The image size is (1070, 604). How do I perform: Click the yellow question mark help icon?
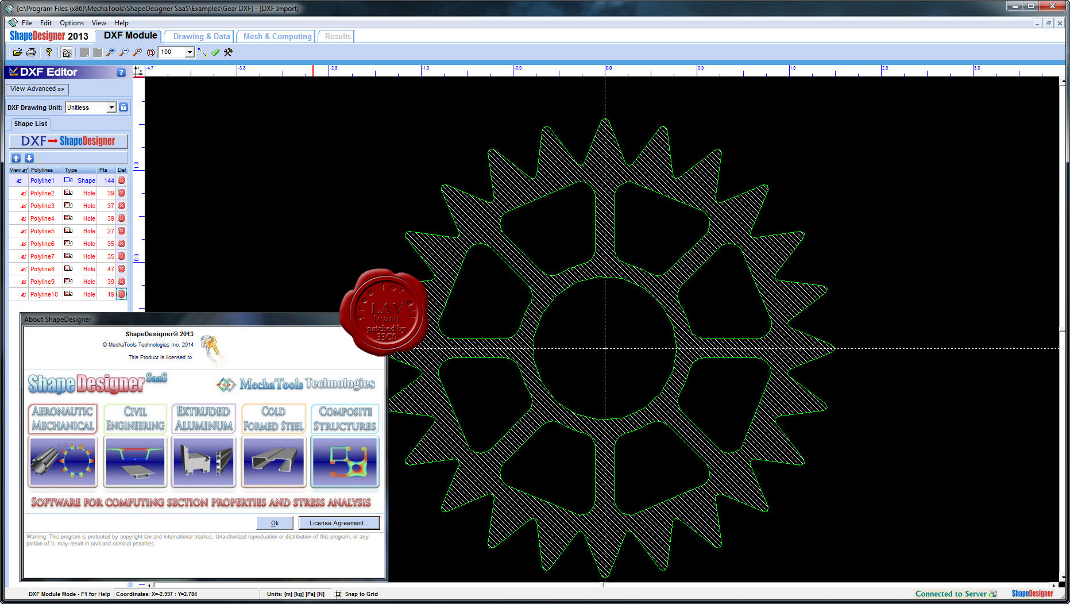click(49, 52)
